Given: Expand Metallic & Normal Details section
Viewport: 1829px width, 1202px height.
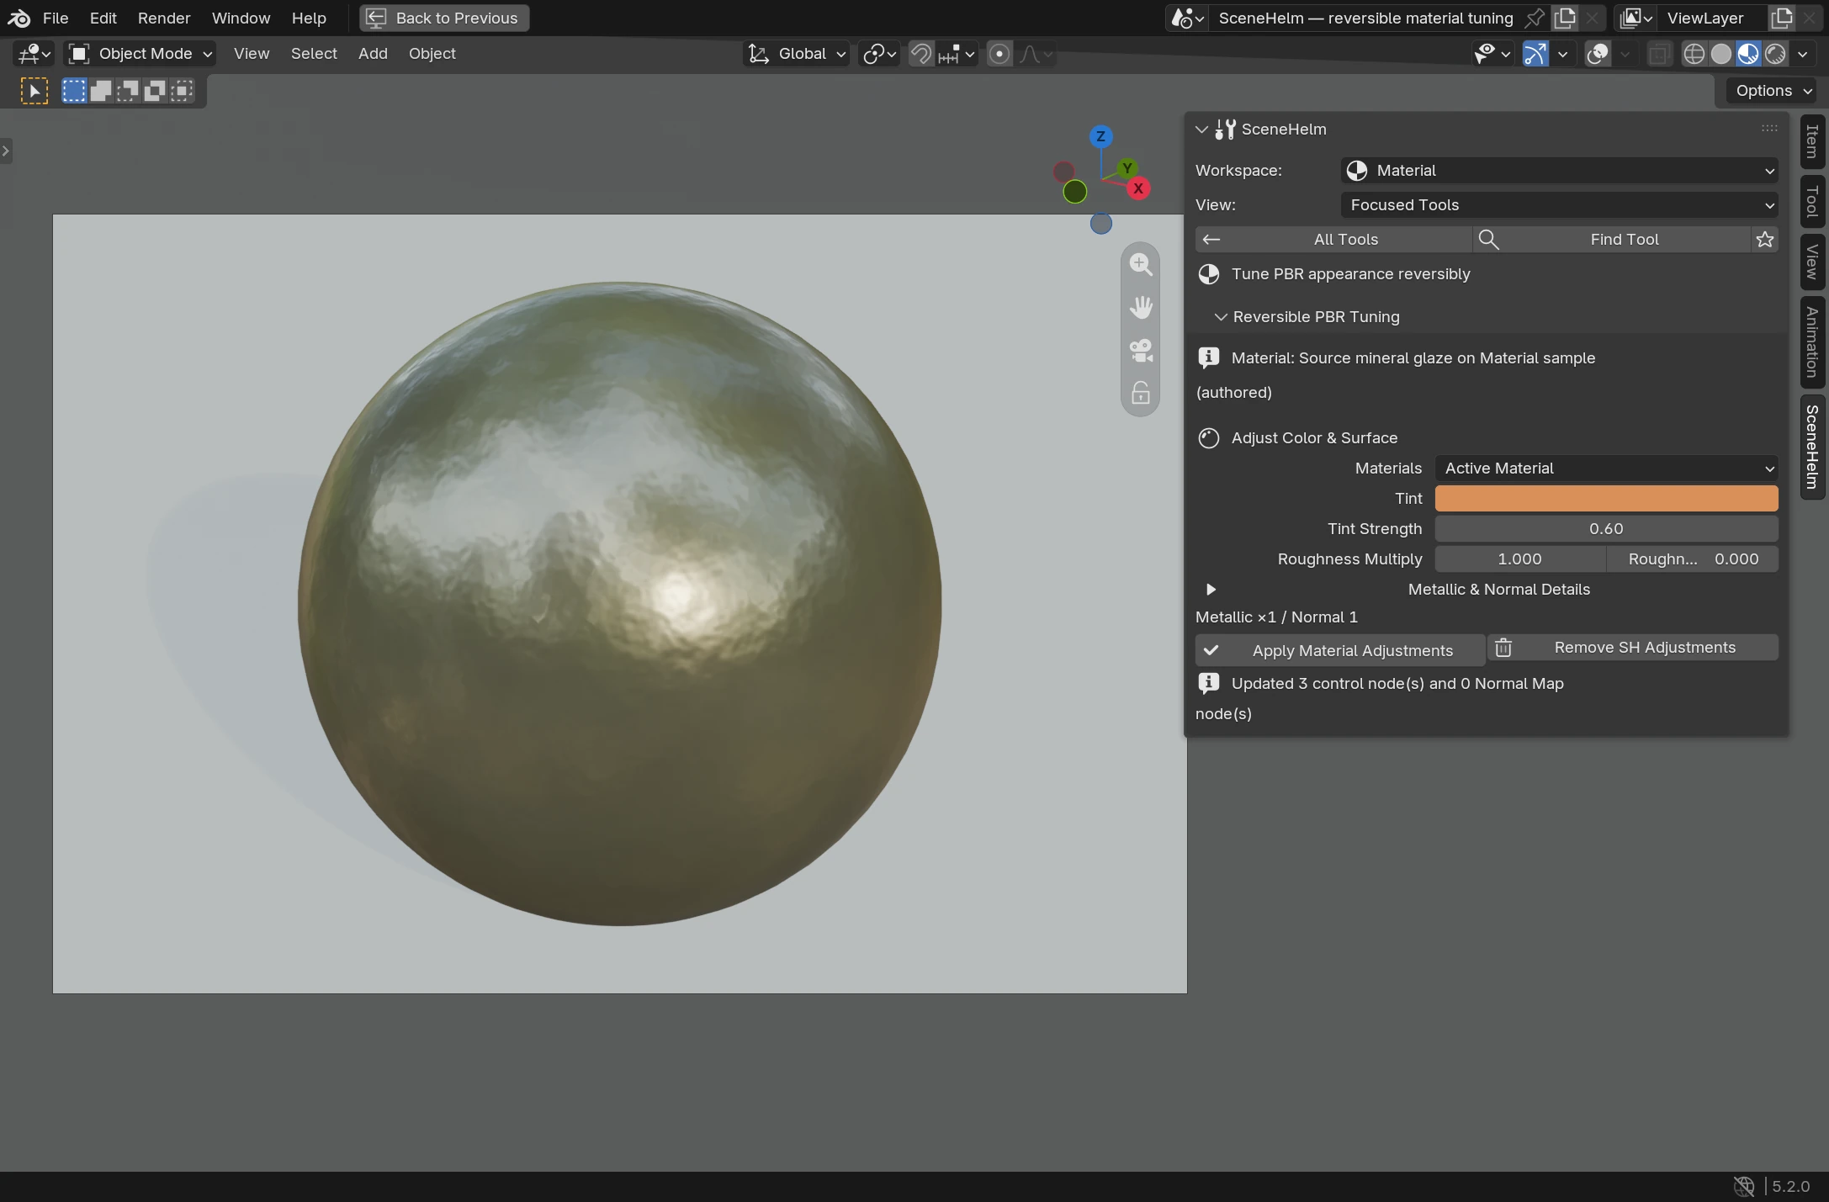Looking at the screenshot, I should [x=1211, y=590].
